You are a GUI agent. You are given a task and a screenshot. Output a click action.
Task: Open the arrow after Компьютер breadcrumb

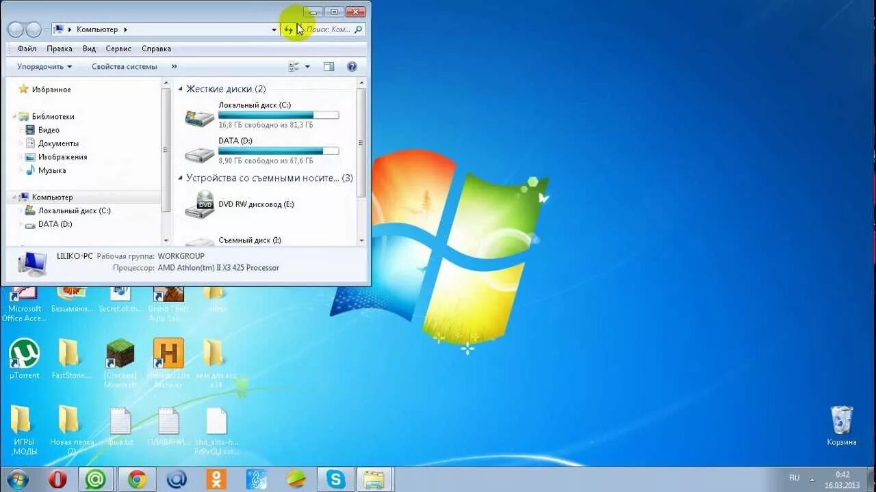click(126, 29)
